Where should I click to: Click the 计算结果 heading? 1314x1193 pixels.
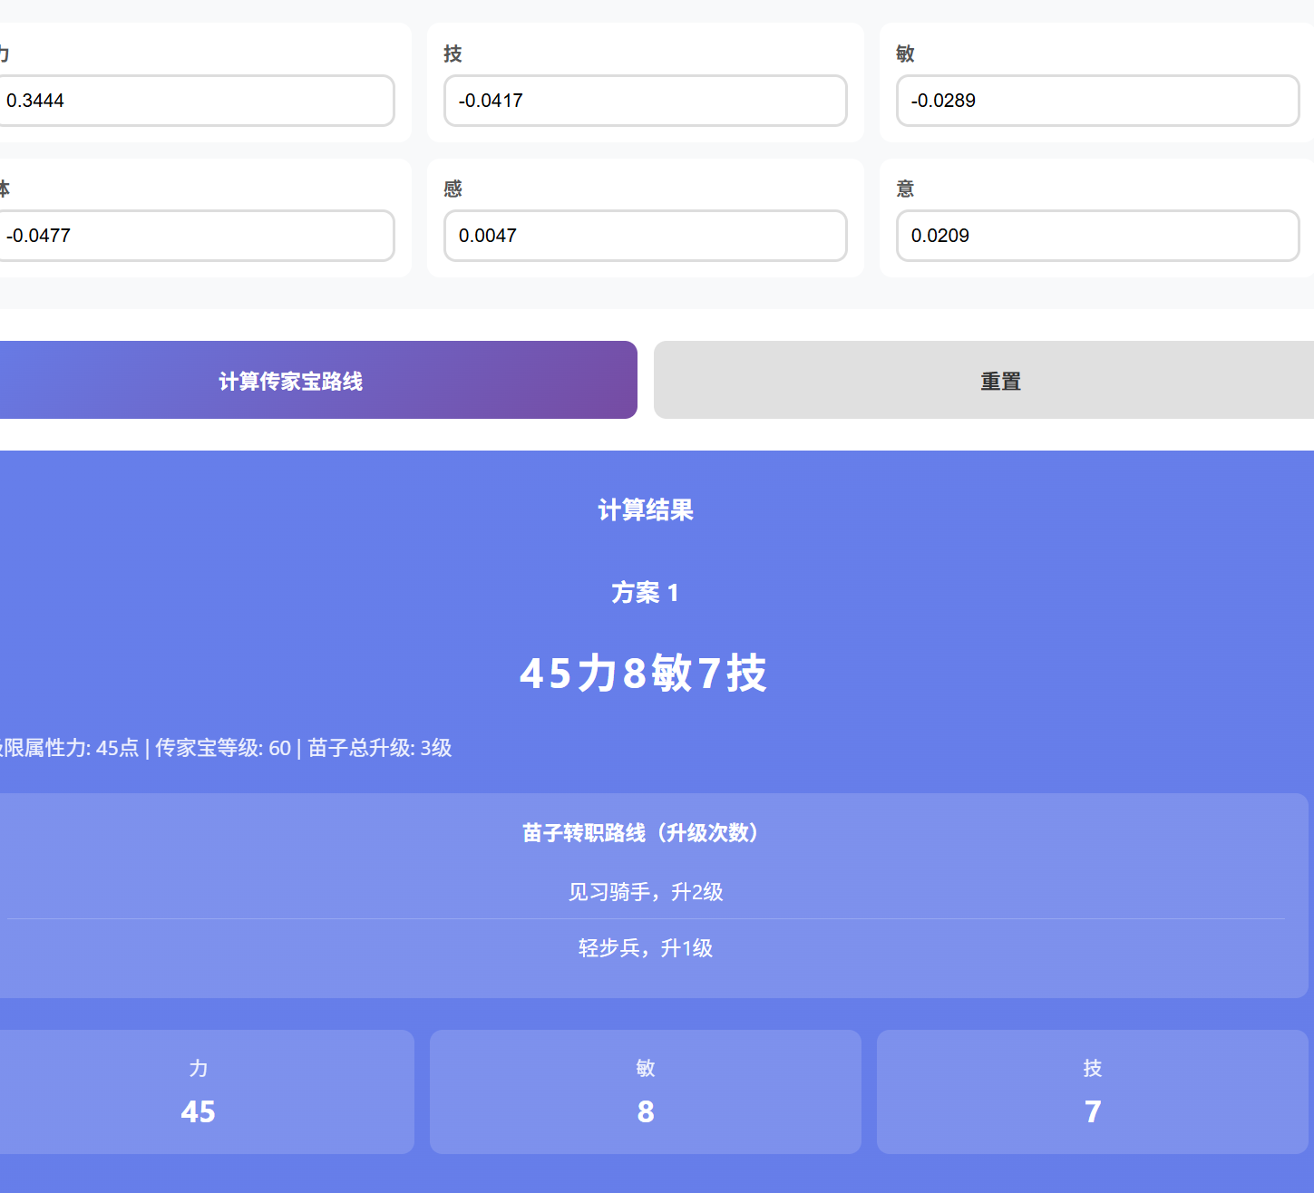pos(645,510)
